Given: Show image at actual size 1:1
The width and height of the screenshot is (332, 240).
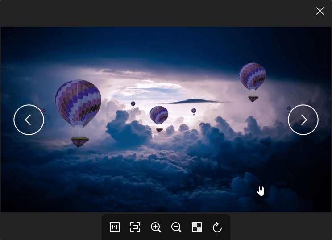Looking at the screenshot, I should pos(115,227).
